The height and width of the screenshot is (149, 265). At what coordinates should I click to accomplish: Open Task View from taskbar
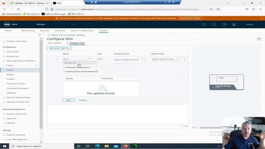pyautogui.click(x=88, y=146)
